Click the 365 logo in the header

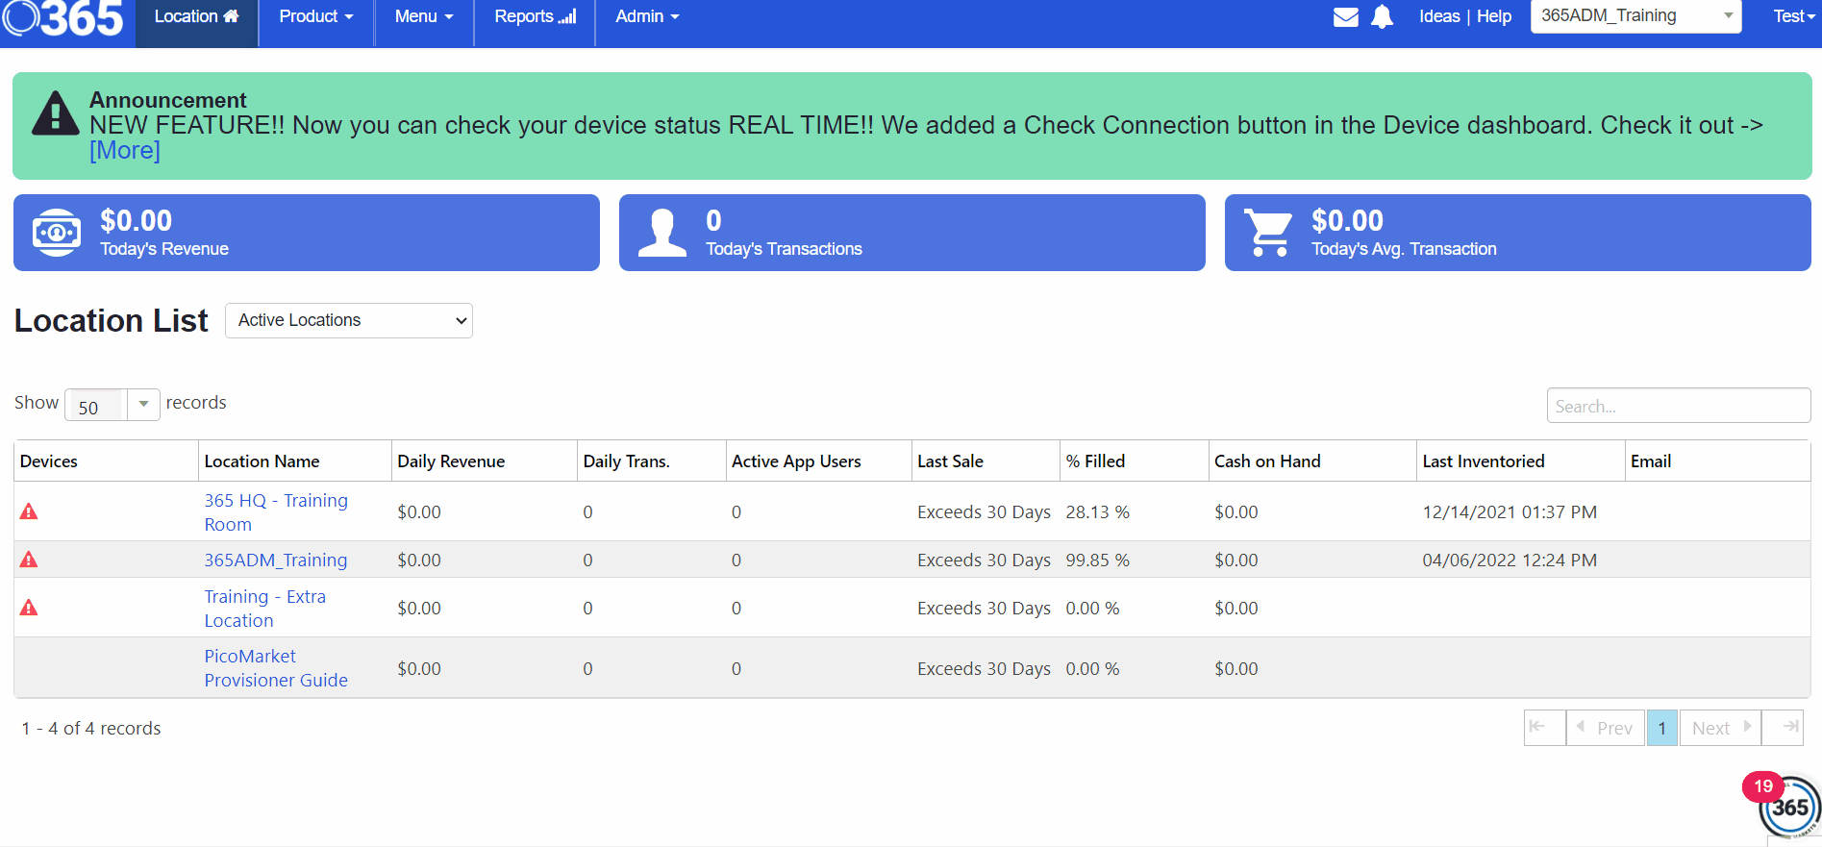[x=62, y=17]
